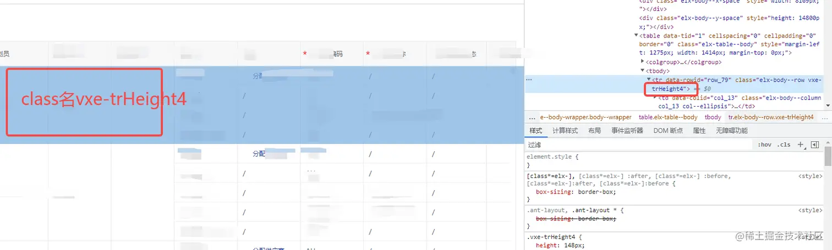Collapse the table data-tid node

pos(637,36)
